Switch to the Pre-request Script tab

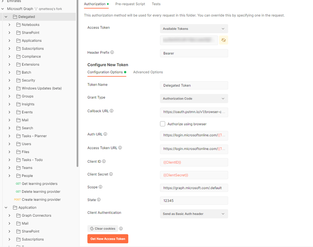pyautogui.click(x=130, y=4)
